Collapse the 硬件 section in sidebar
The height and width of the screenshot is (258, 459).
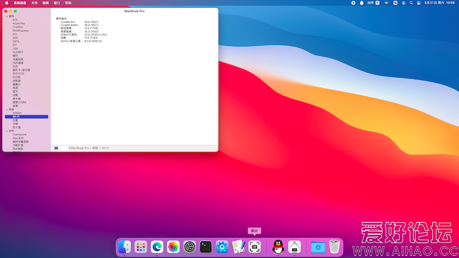[6, 16]
